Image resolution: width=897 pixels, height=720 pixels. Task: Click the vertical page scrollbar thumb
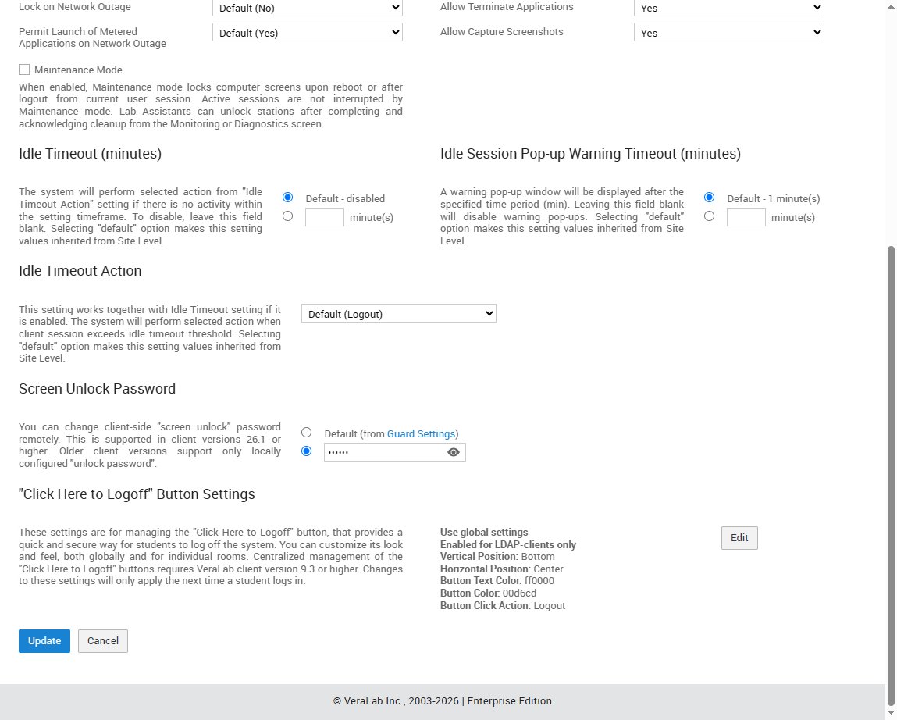(x=892, y=475)
